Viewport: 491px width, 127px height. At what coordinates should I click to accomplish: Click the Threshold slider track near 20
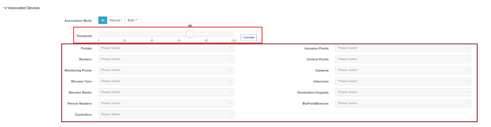[x=124, y=34]
